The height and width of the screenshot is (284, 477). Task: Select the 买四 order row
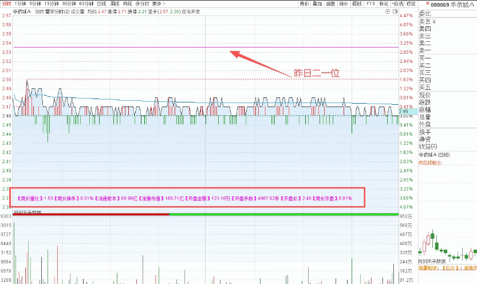pos(425,80)
